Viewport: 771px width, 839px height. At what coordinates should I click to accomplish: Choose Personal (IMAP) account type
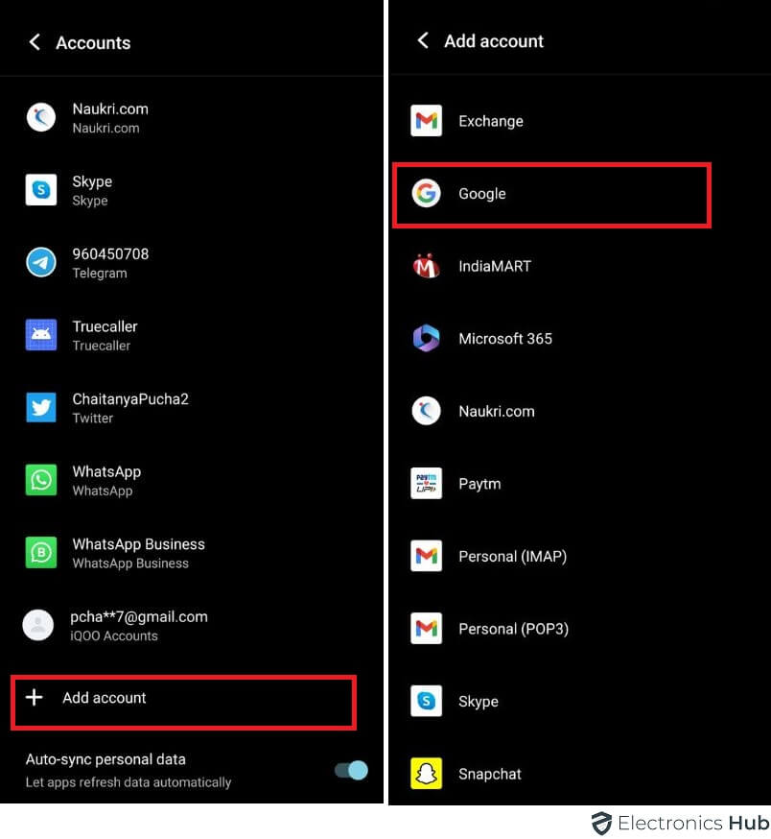[x=579, y=556]
